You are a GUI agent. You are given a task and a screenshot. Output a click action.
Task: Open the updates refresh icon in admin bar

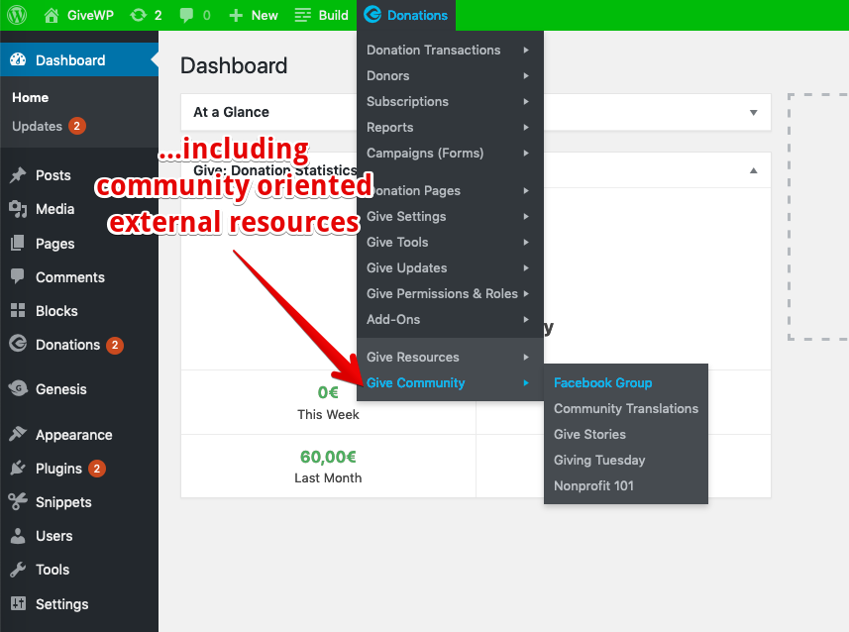139,15
